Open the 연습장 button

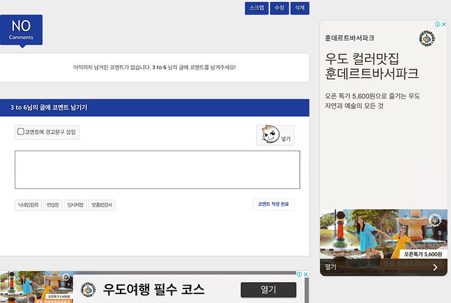coord(53,205)
